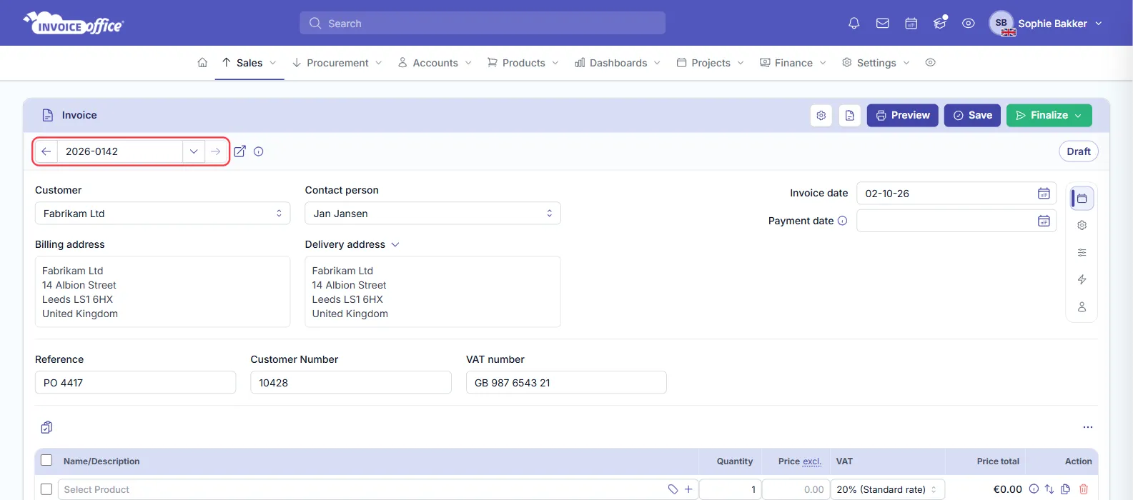Open the mail envelope icon
This screenshot has width=1133, height=500.
tap(883, 24)
